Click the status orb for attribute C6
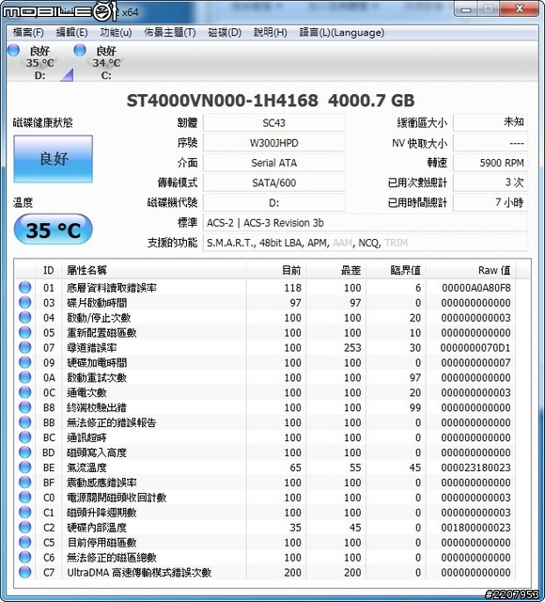This screenshot has width=545, height=602. coord(25,557)
